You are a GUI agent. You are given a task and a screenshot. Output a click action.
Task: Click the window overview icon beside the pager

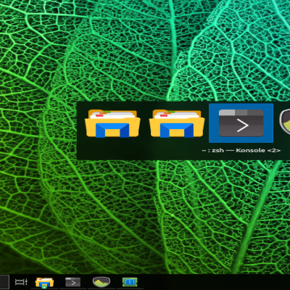tap(21, 282)
